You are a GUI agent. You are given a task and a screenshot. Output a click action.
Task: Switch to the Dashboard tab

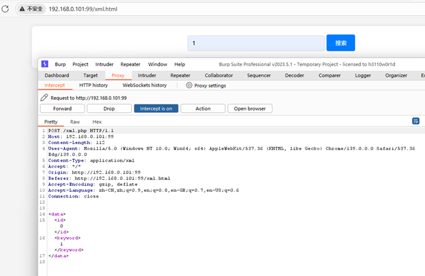(x=57, y=75)
